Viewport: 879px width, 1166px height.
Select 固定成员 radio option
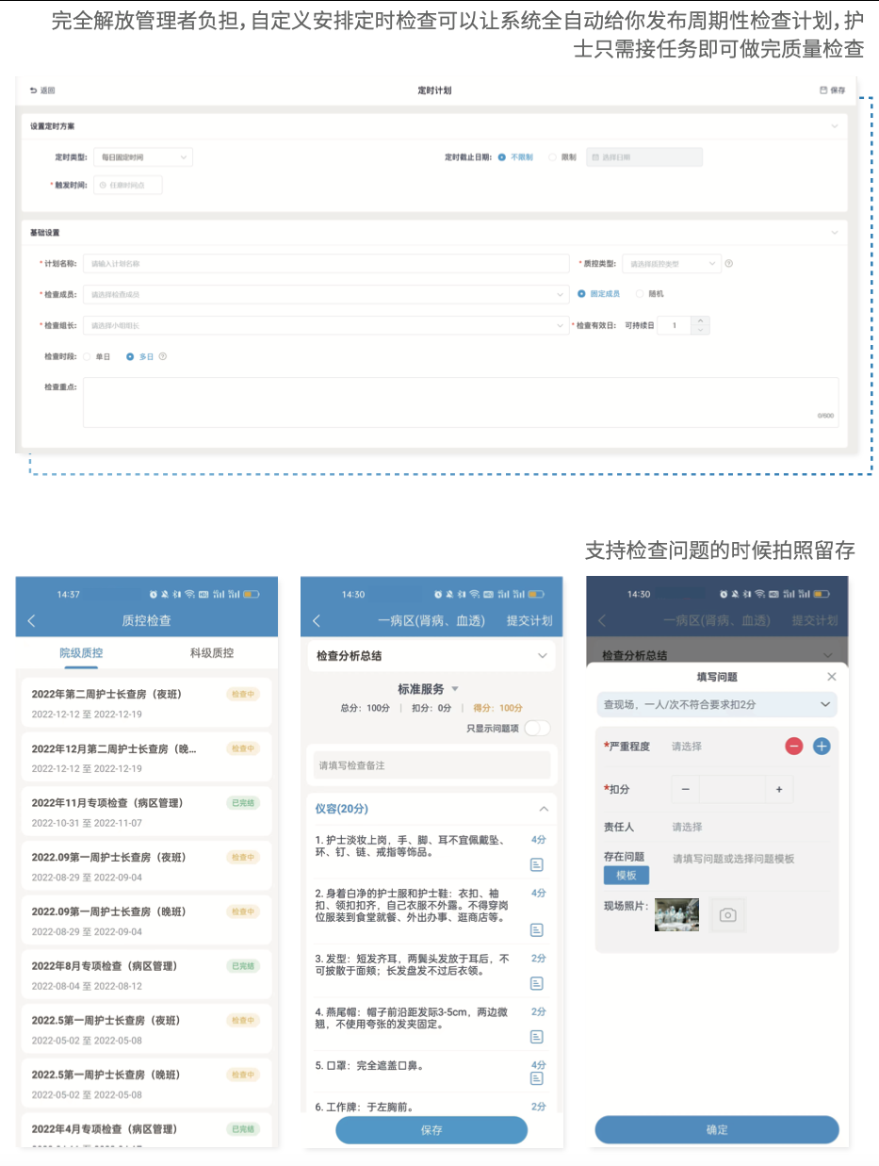599,294
